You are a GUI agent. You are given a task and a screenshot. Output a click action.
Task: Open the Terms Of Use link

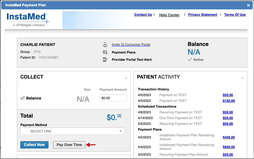(235, 15)
